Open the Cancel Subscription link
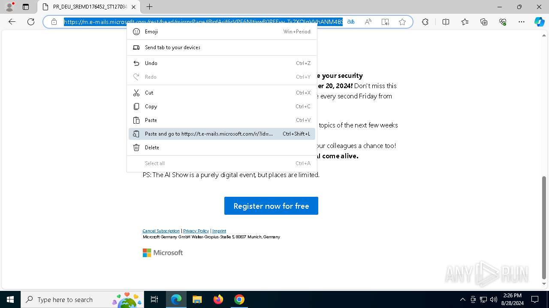549x308 pixels. click(x=161, y=231)
